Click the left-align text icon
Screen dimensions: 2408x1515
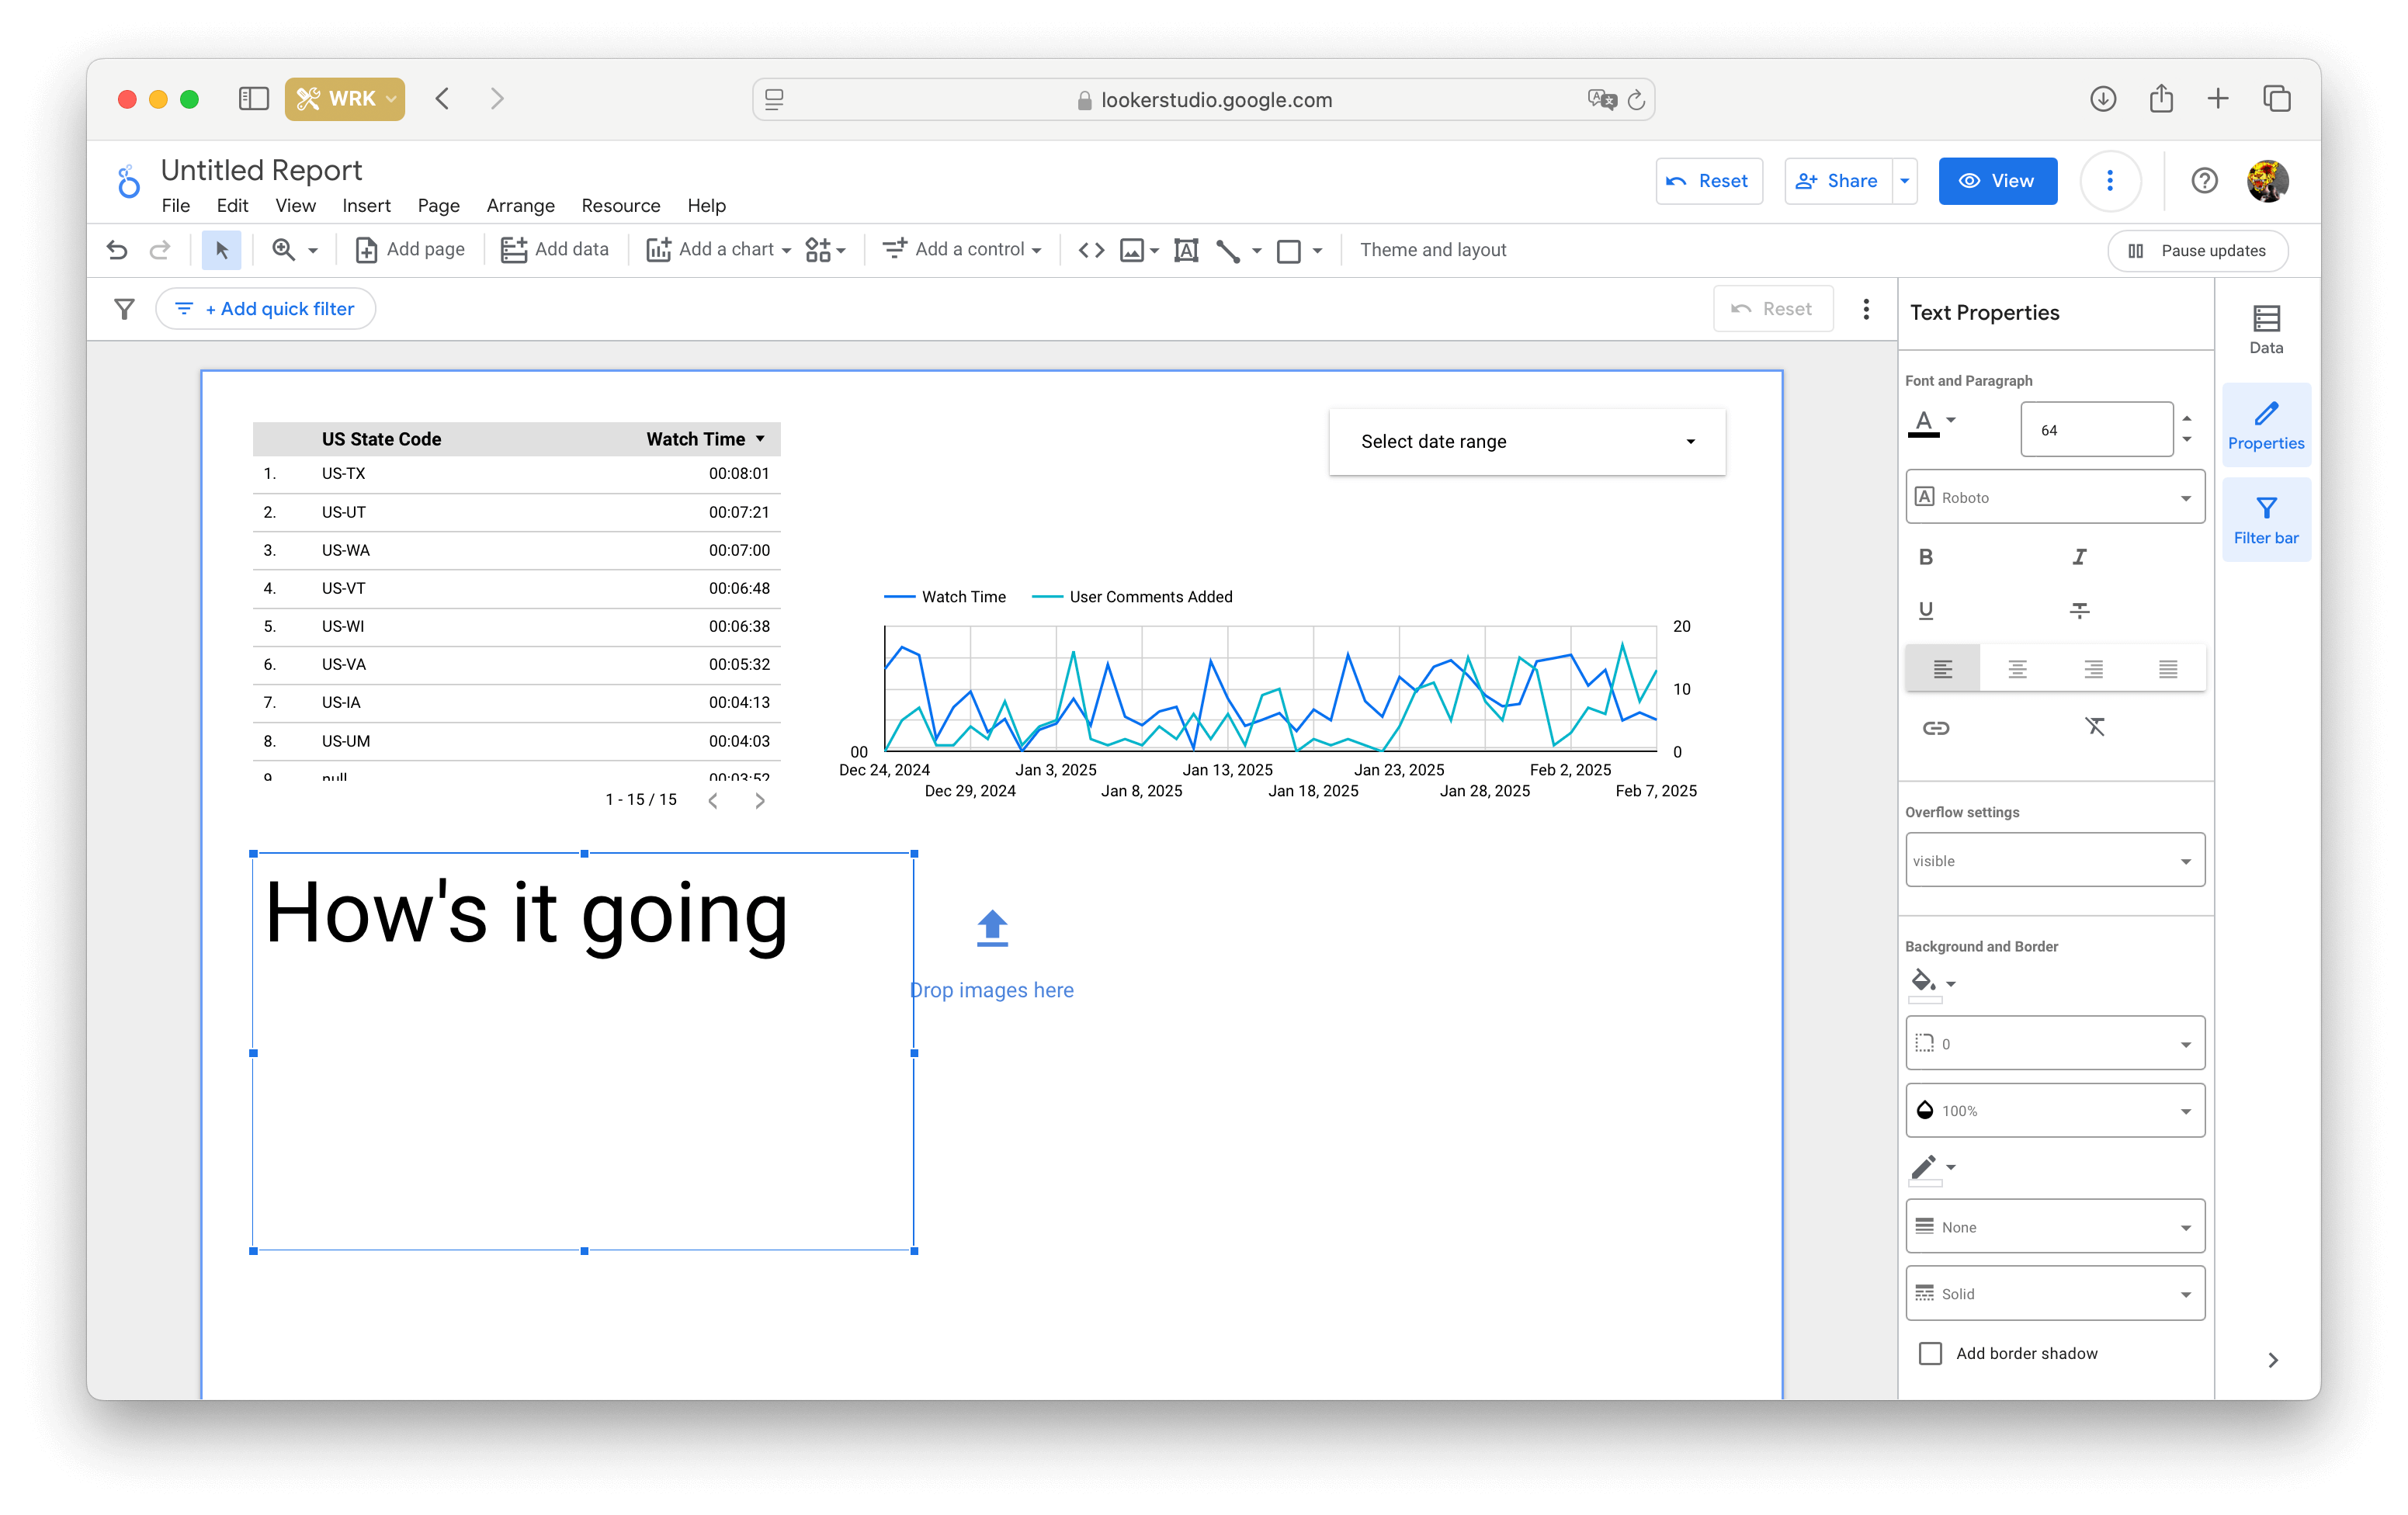[1941, 668]
